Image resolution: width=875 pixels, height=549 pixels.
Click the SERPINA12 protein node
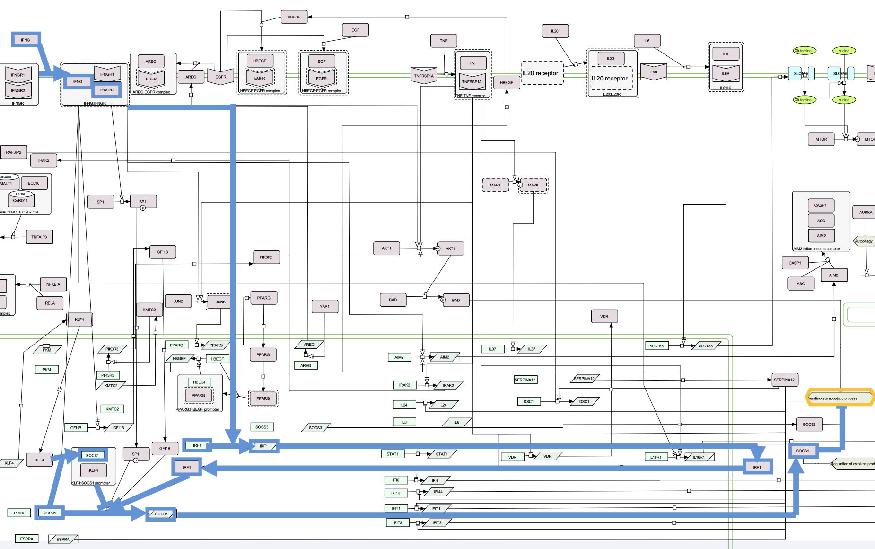pos(784,380)
